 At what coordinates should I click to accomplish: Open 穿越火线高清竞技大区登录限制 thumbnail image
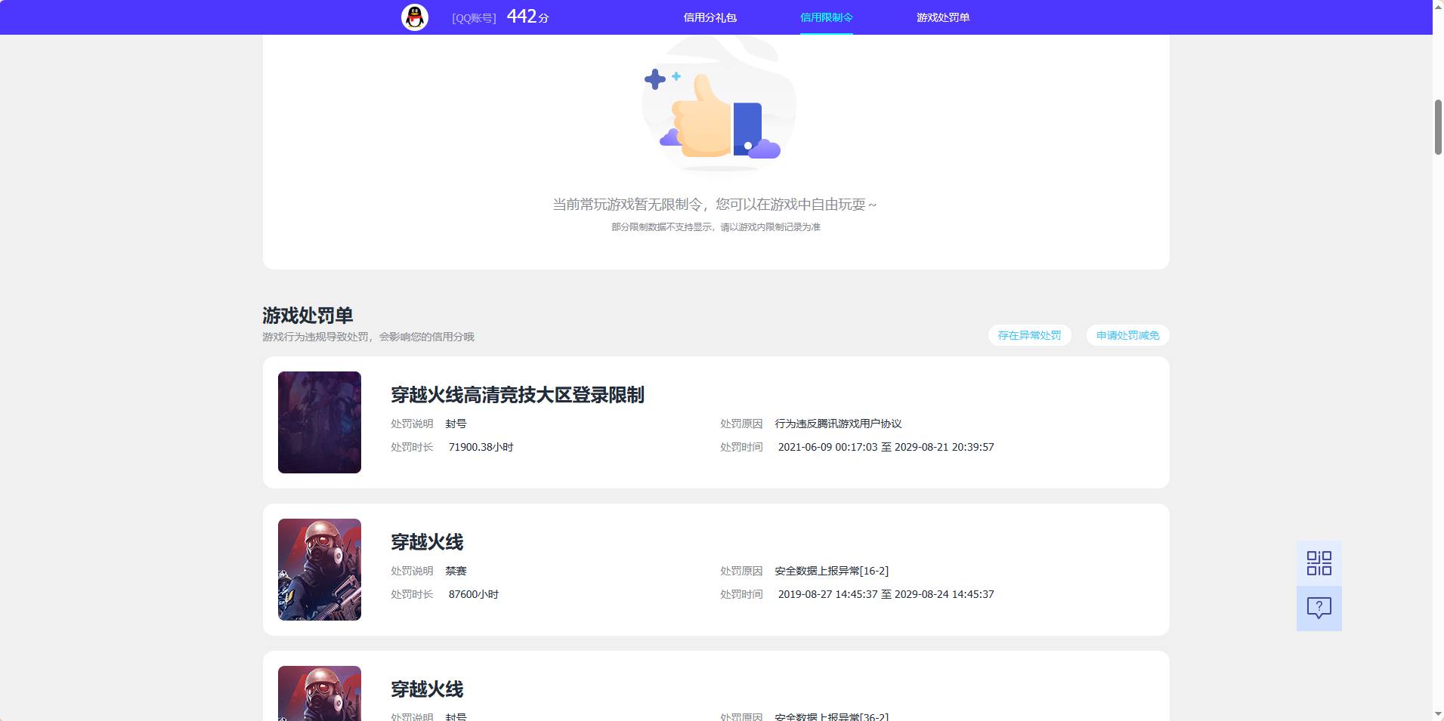(x=320, y=422)
